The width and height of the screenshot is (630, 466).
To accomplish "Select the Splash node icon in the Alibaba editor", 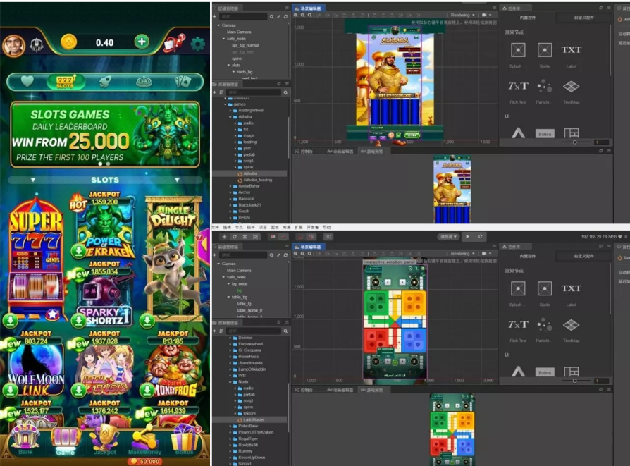I will (x=518, y=50).
